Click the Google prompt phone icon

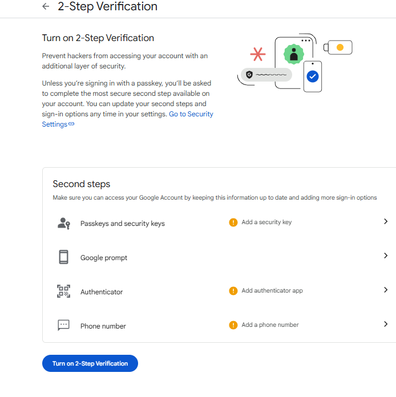63,257
